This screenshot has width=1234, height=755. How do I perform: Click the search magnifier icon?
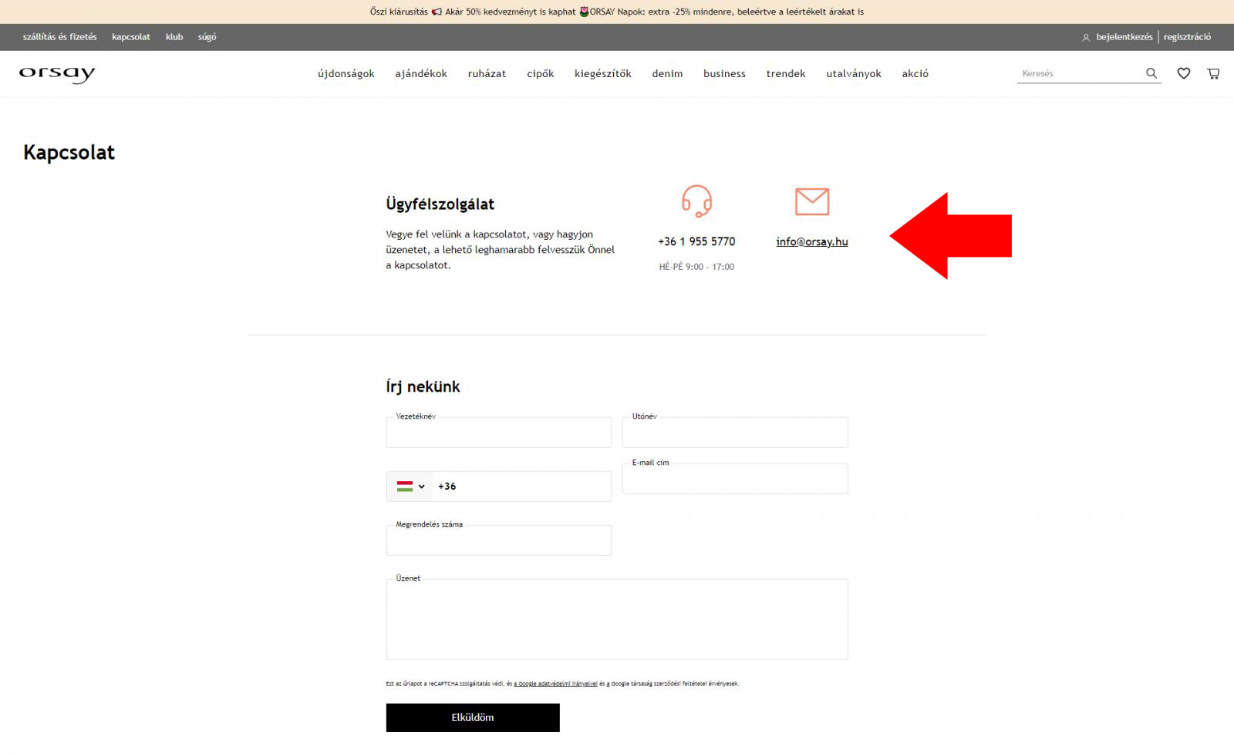(x=1151, y=73)
